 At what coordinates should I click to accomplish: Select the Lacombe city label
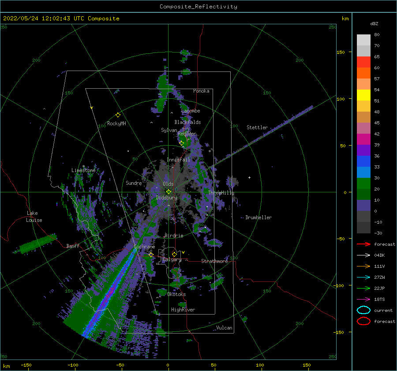coord(191,111)
